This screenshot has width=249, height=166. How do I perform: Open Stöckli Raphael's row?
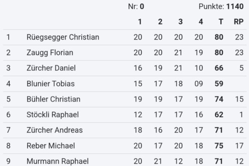pos(125,115)
